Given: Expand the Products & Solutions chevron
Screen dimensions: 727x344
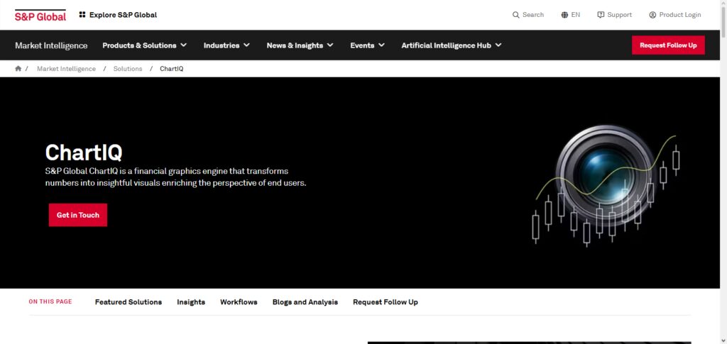Looking at the screenshot, I should [184, 45].
